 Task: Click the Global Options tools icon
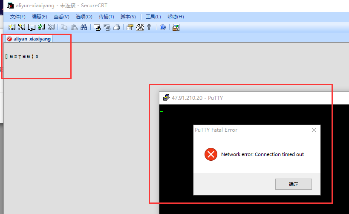pyautogui.click(x=139, y=27)
